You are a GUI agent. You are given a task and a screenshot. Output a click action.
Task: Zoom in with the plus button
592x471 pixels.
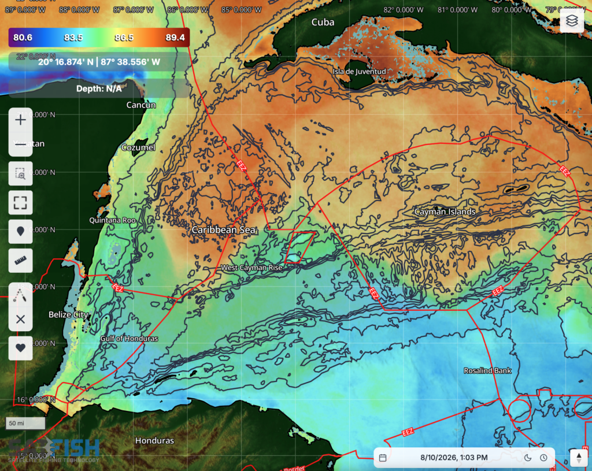click(x=20, y=120)
